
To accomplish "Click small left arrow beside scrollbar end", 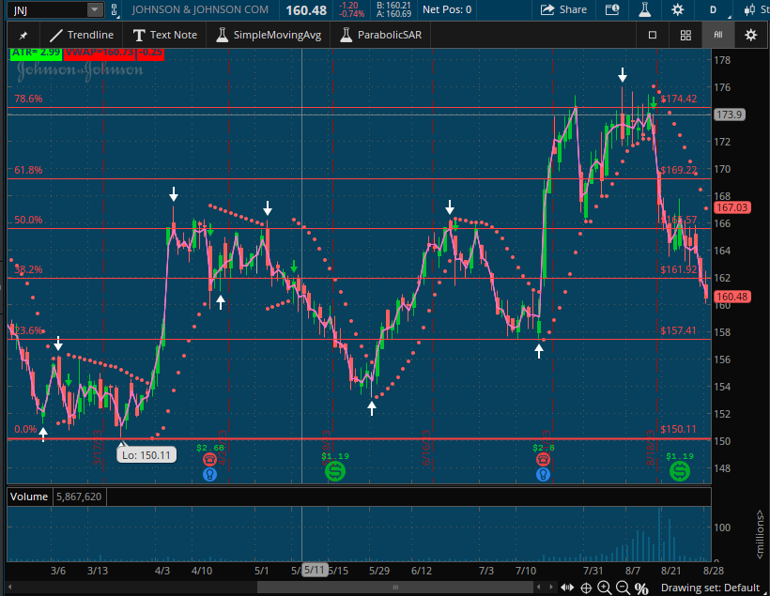I will click(539, 588).
